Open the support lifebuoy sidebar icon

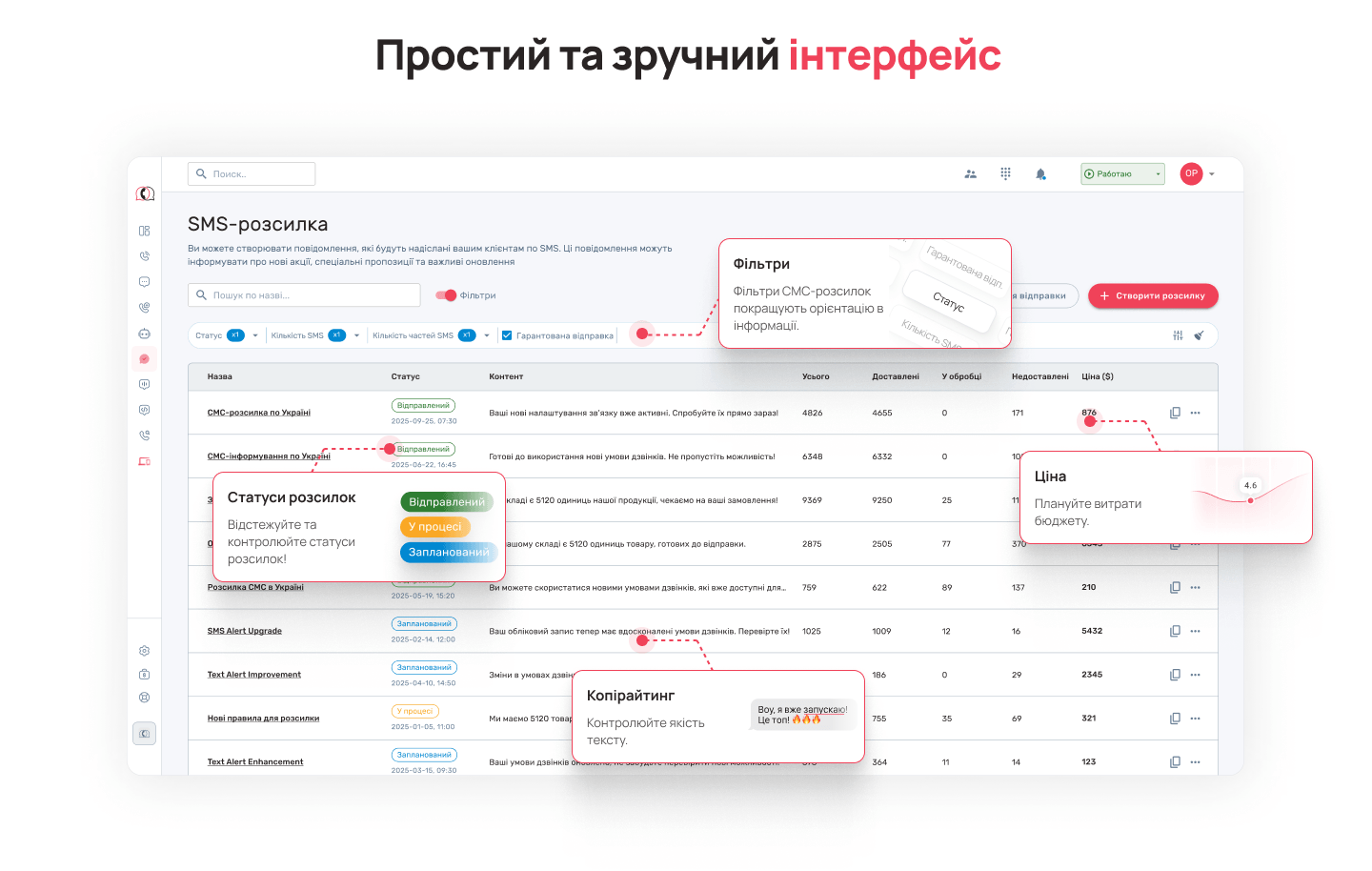click(144, 698)
